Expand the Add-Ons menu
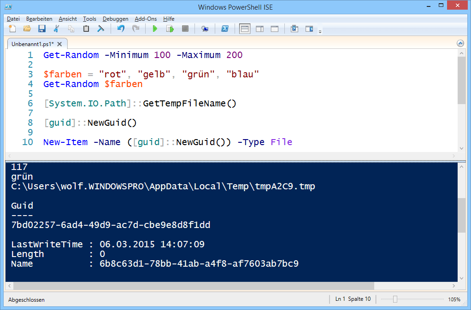The image size is (471, 310). click(146, 19)
